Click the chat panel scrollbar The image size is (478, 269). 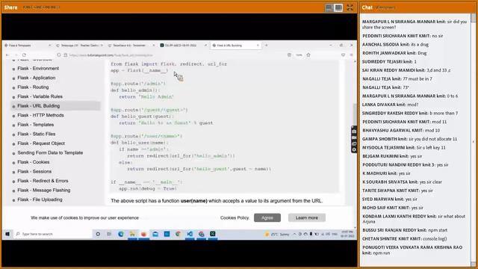473,18
